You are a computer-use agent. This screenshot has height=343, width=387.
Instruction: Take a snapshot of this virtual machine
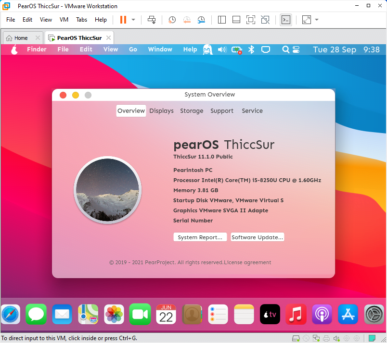(172, 20)
